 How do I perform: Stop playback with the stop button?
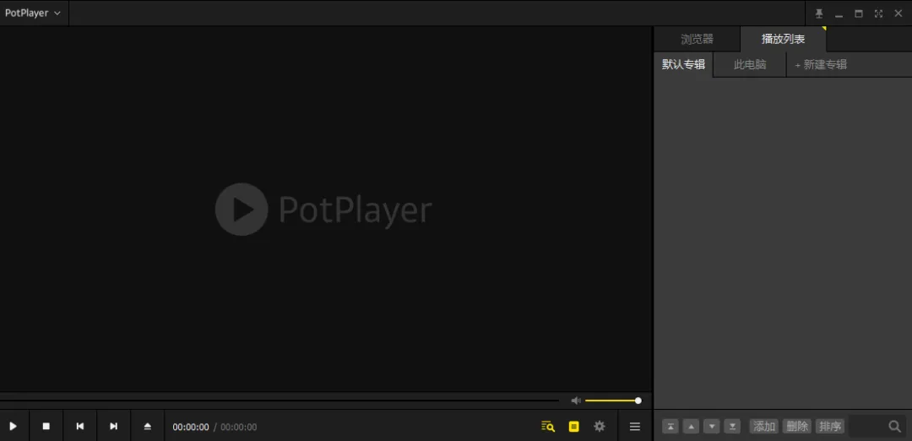tap(46, 427)
